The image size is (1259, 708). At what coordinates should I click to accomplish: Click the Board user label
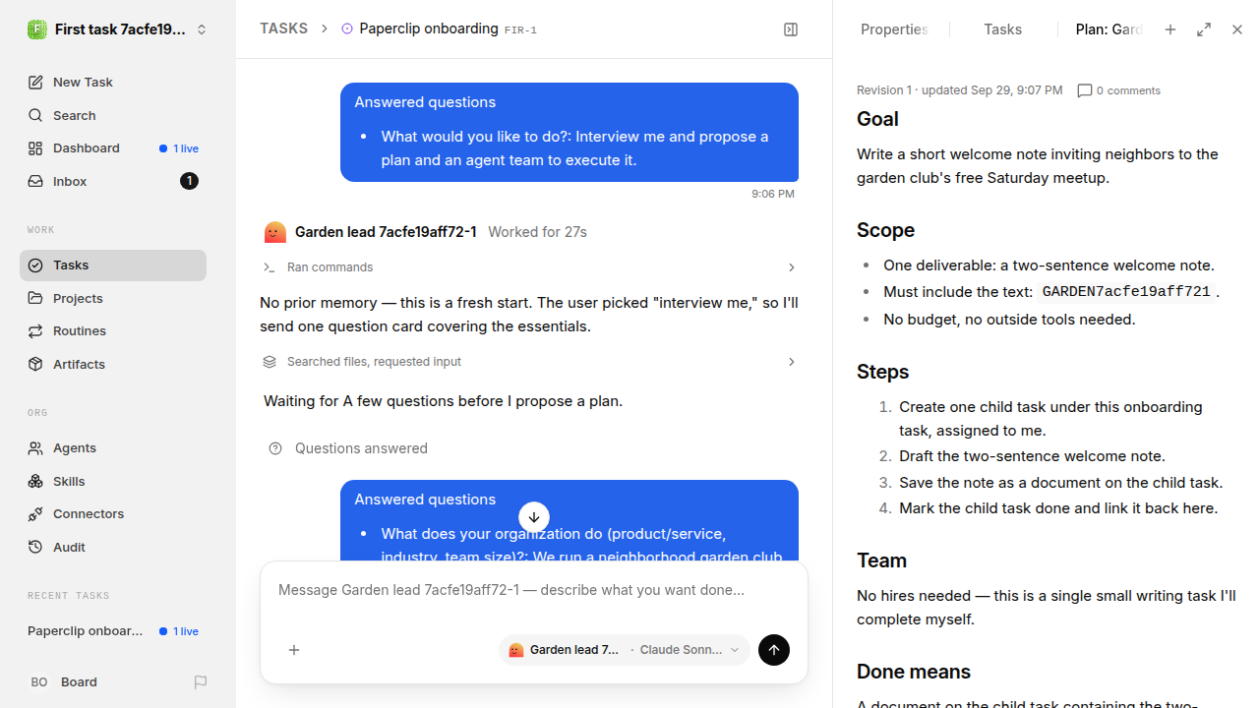(x=79, y=682)
